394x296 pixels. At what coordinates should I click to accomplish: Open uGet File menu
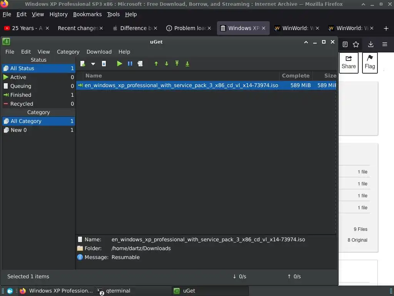point(10,52)
